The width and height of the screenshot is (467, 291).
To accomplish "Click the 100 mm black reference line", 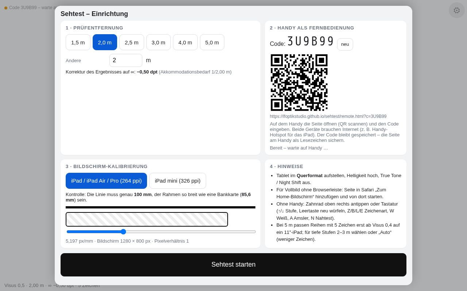I will coord(161,207).
